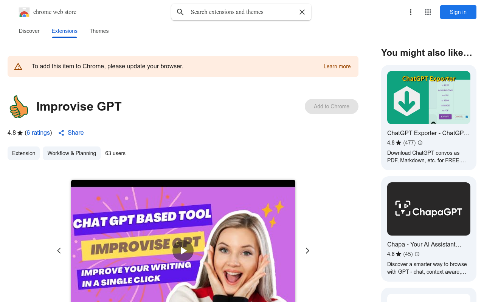Open the three-dot more options menu

(411, 12)
